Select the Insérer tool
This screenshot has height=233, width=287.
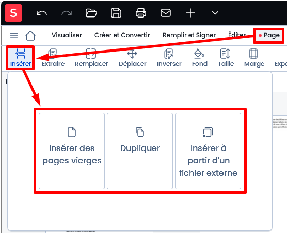21,58
